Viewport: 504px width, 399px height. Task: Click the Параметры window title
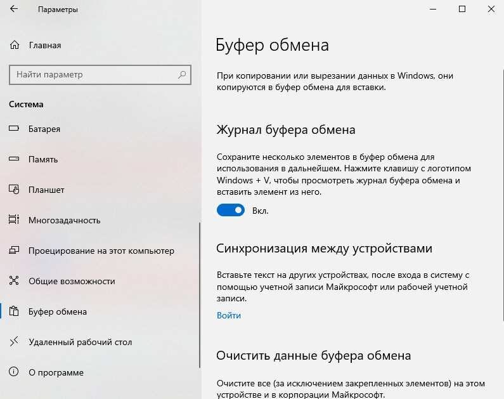tap(58, 10)
